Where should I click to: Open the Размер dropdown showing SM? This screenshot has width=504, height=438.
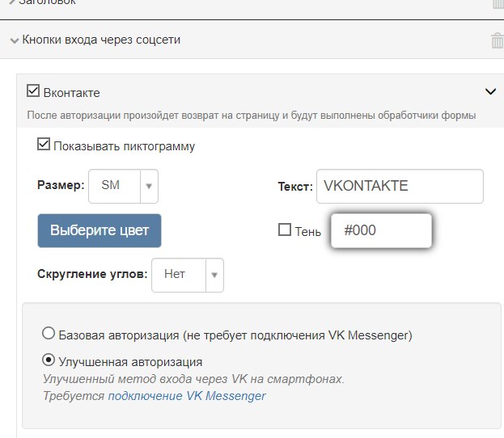point(123,186)
